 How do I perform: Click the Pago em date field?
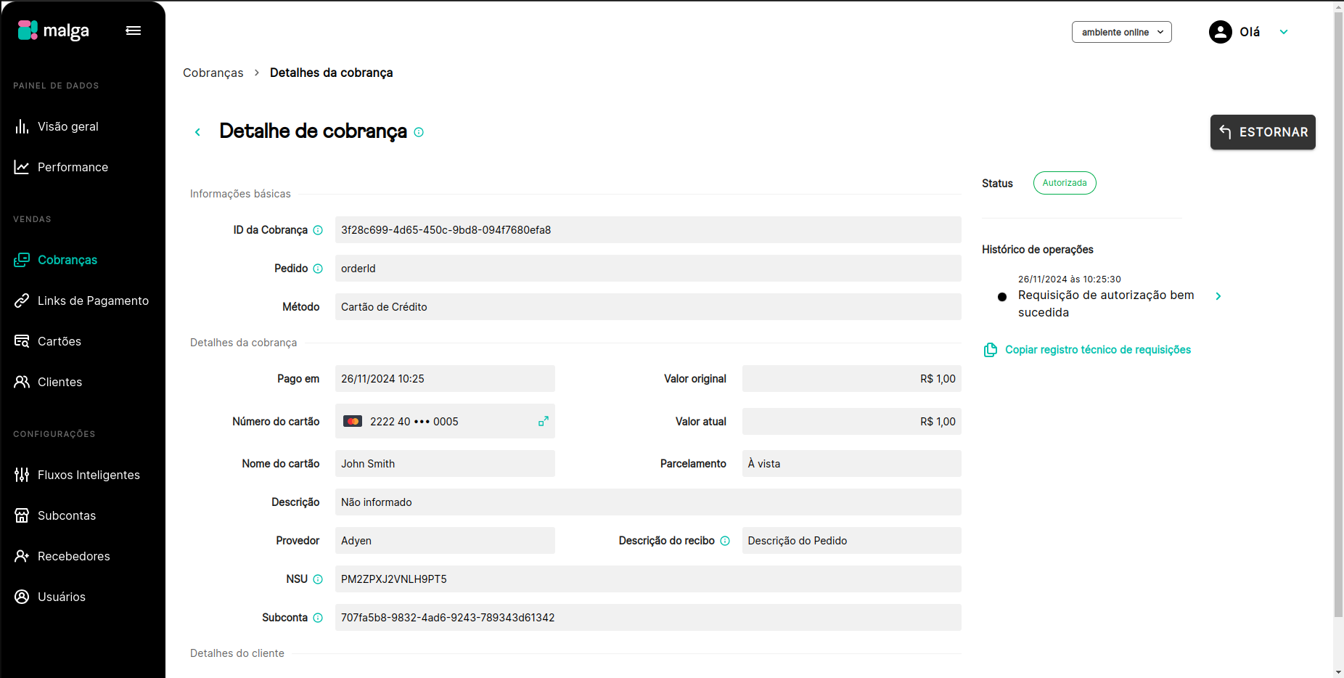445,379
